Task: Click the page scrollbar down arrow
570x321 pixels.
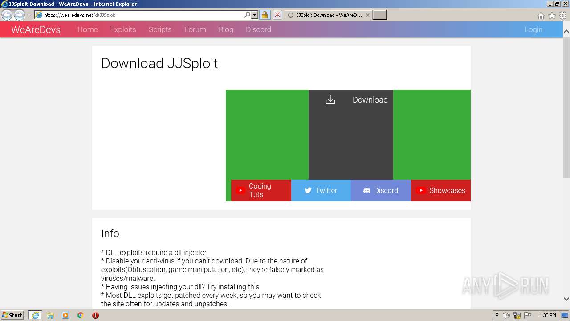Action: click(566, 299)
